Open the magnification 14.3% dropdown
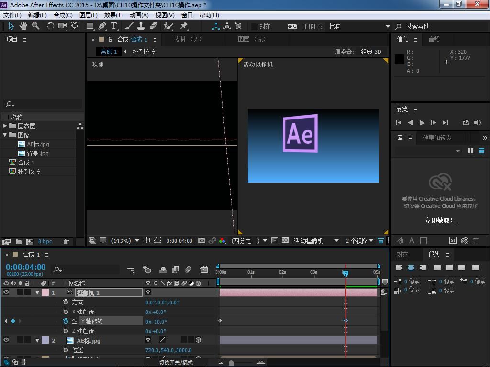This screenshot has width=490, height=367. pyautogui.click(x=125, y=241)
